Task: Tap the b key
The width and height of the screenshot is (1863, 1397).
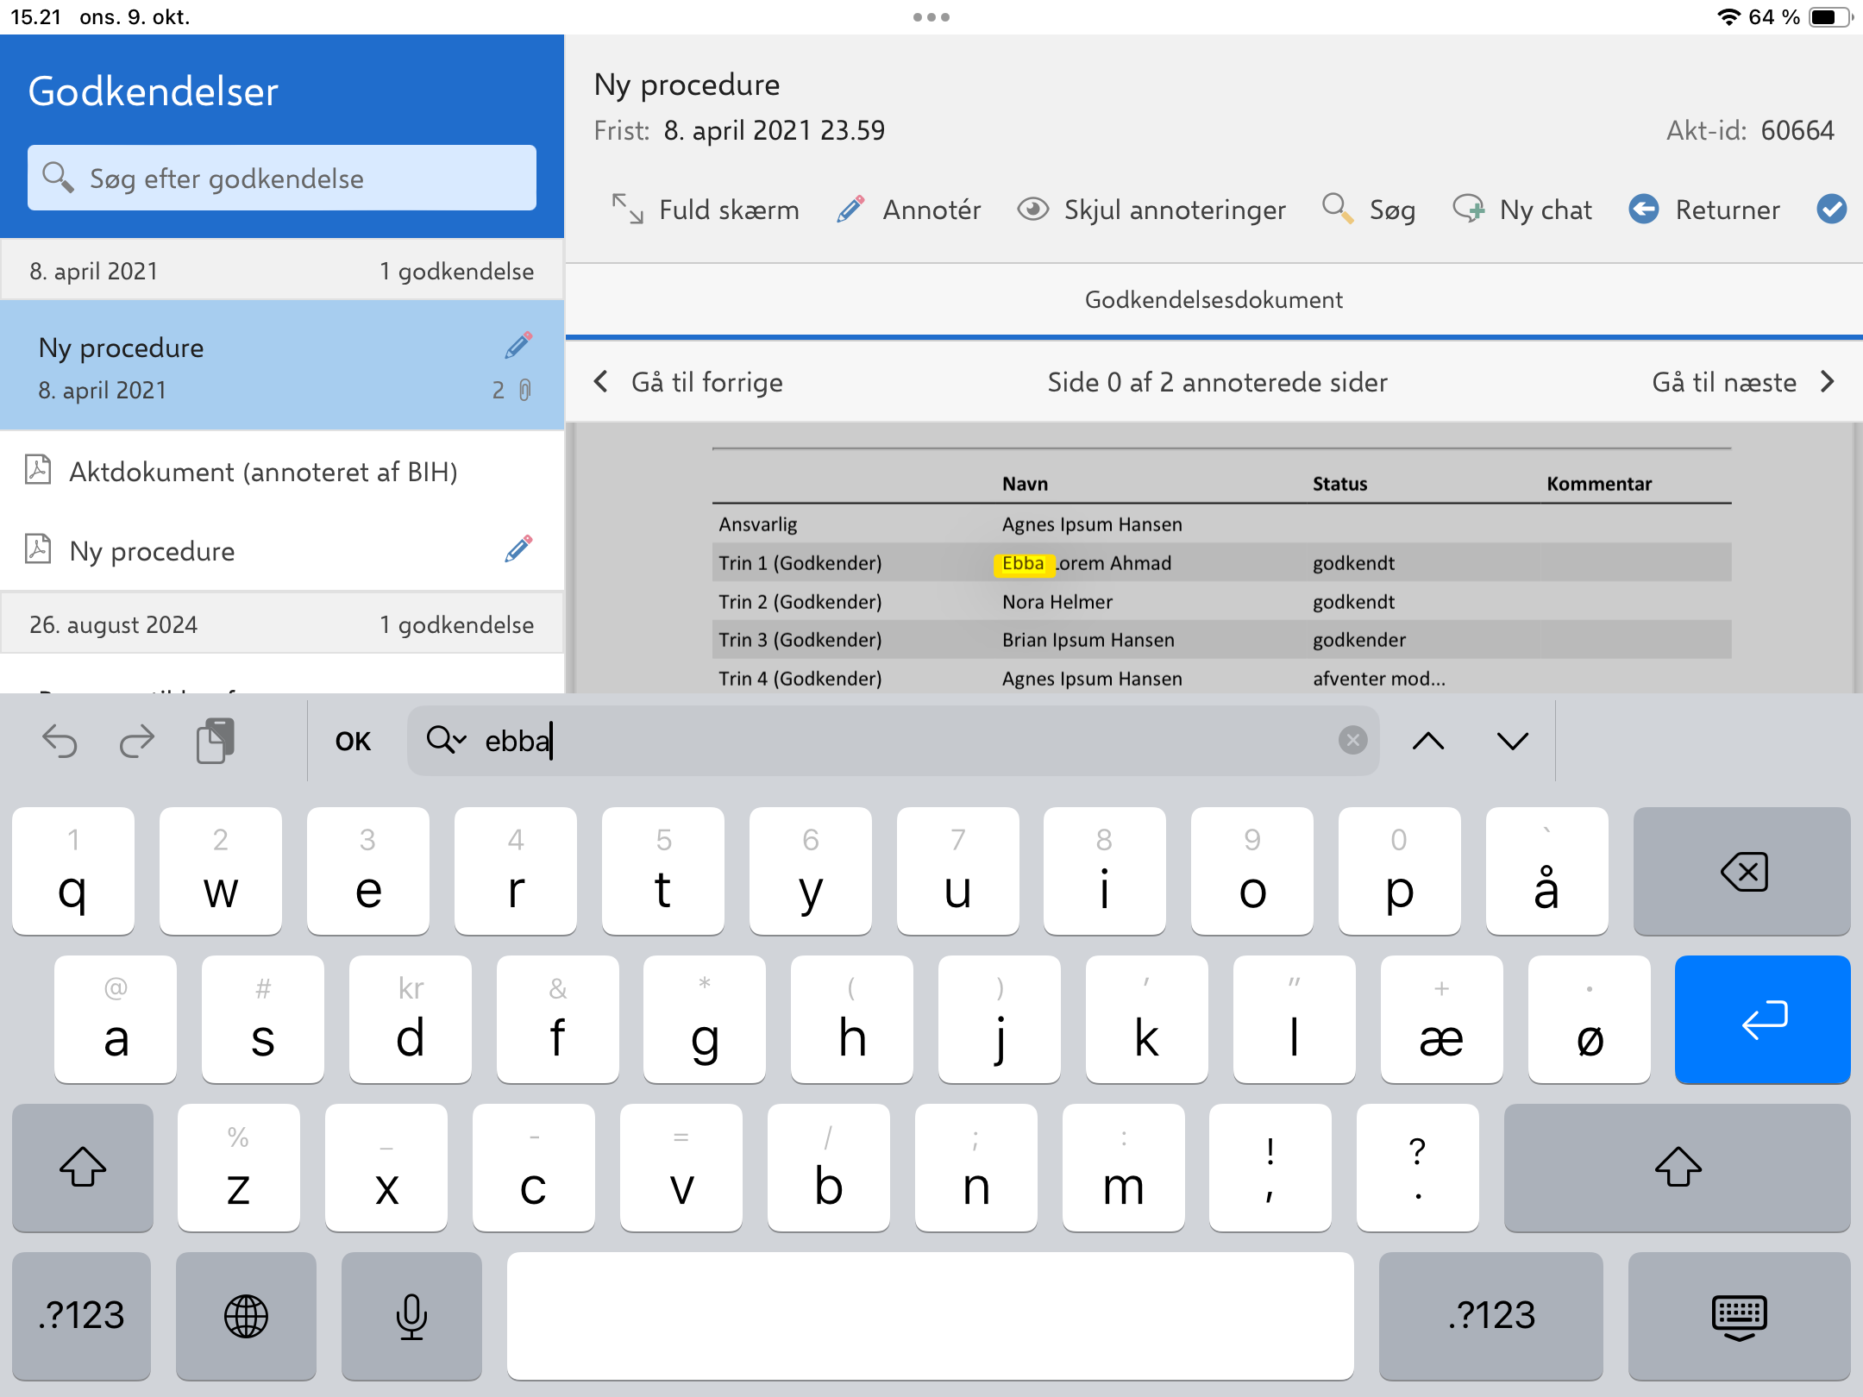Action: click(829, 1168)
